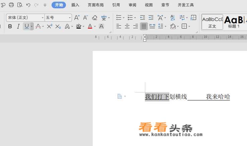The width and height of the screenshot is (247, 146).
Task: Align text left
Action: pos(119,26)
